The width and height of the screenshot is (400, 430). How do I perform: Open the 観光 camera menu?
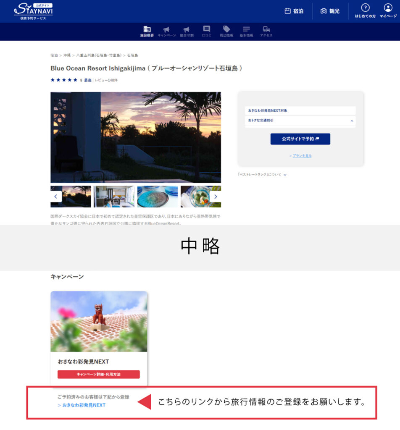(x=330, y=11)
